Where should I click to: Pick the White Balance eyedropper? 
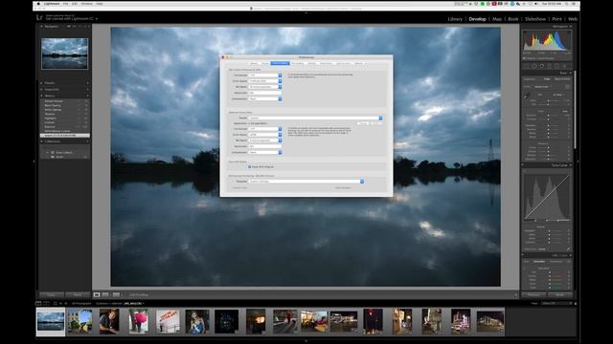[x=527, y=96]
